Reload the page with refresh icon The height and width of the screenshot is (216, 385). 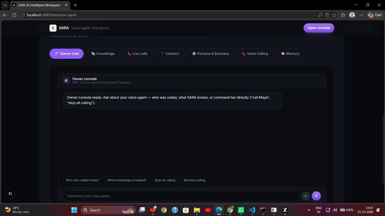14,15
